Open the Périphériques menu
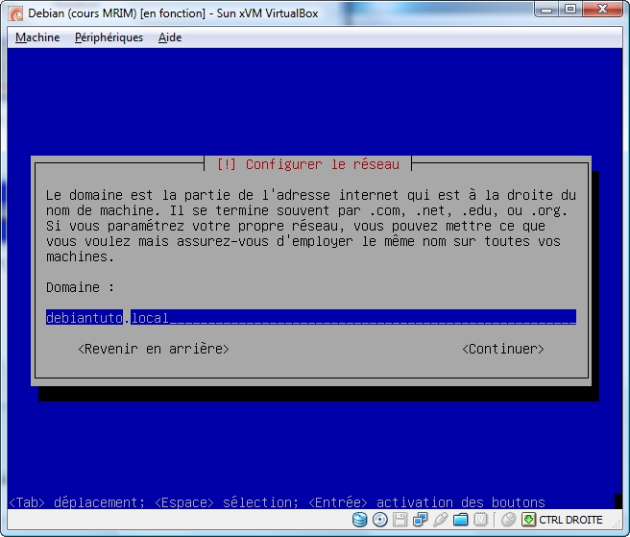 point(109,37)
